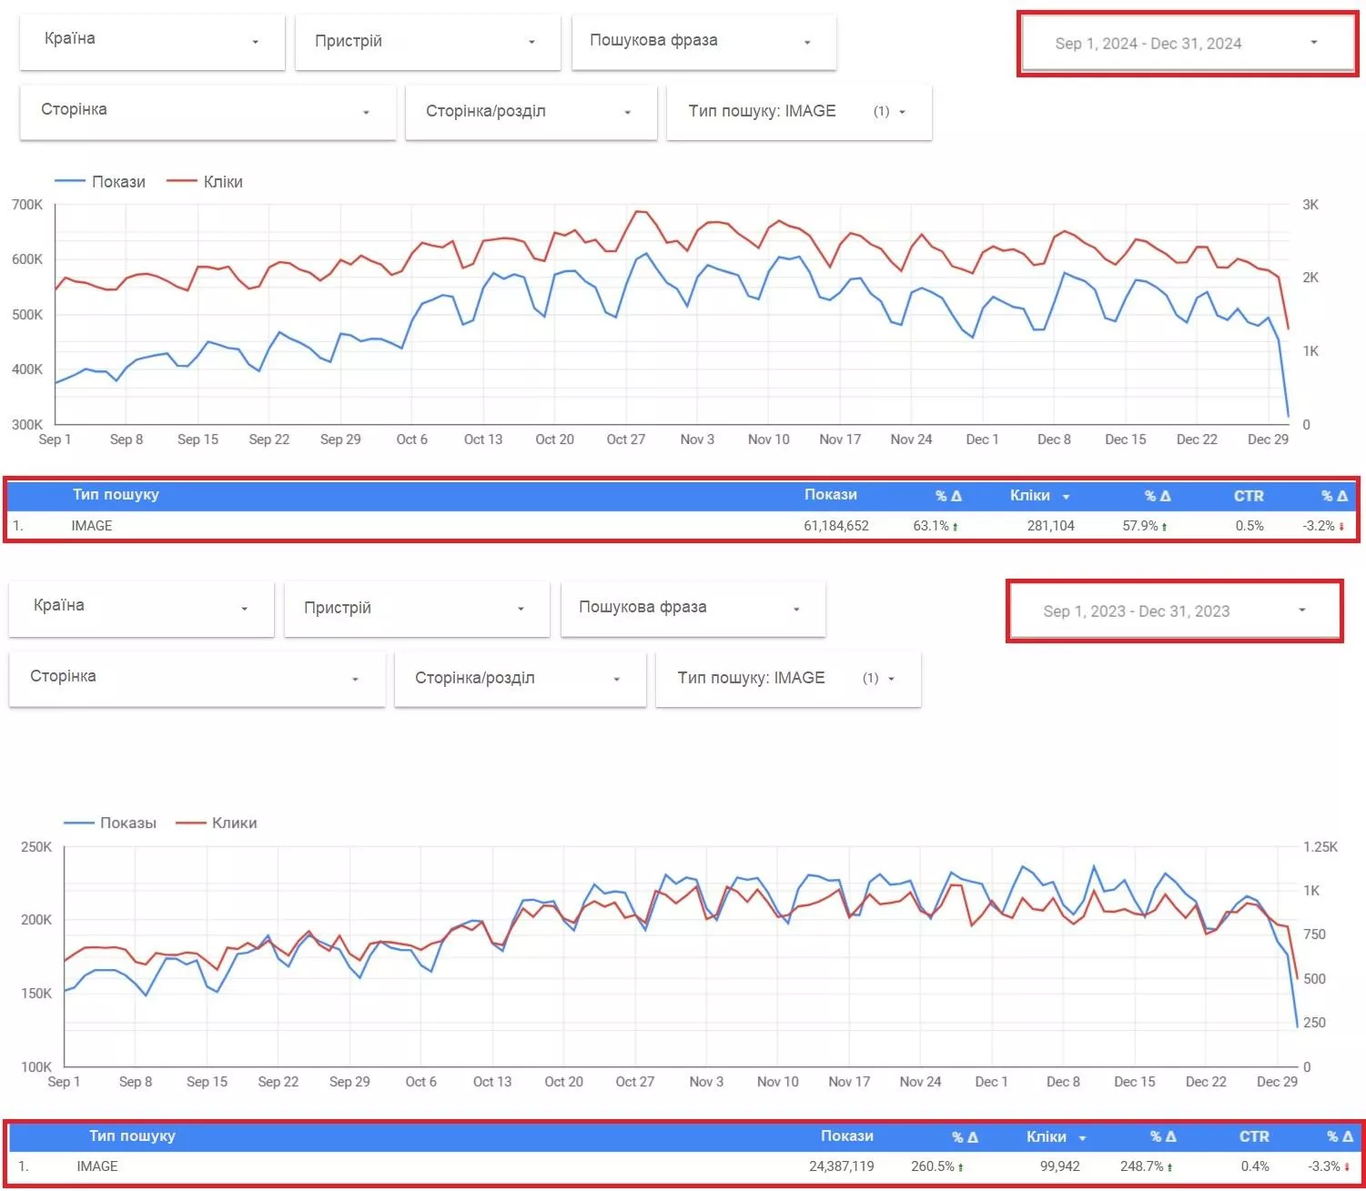Click the 250K axis label on the 2023 chart
The height and width of the screenshot is (1191, 1366).
36,847
